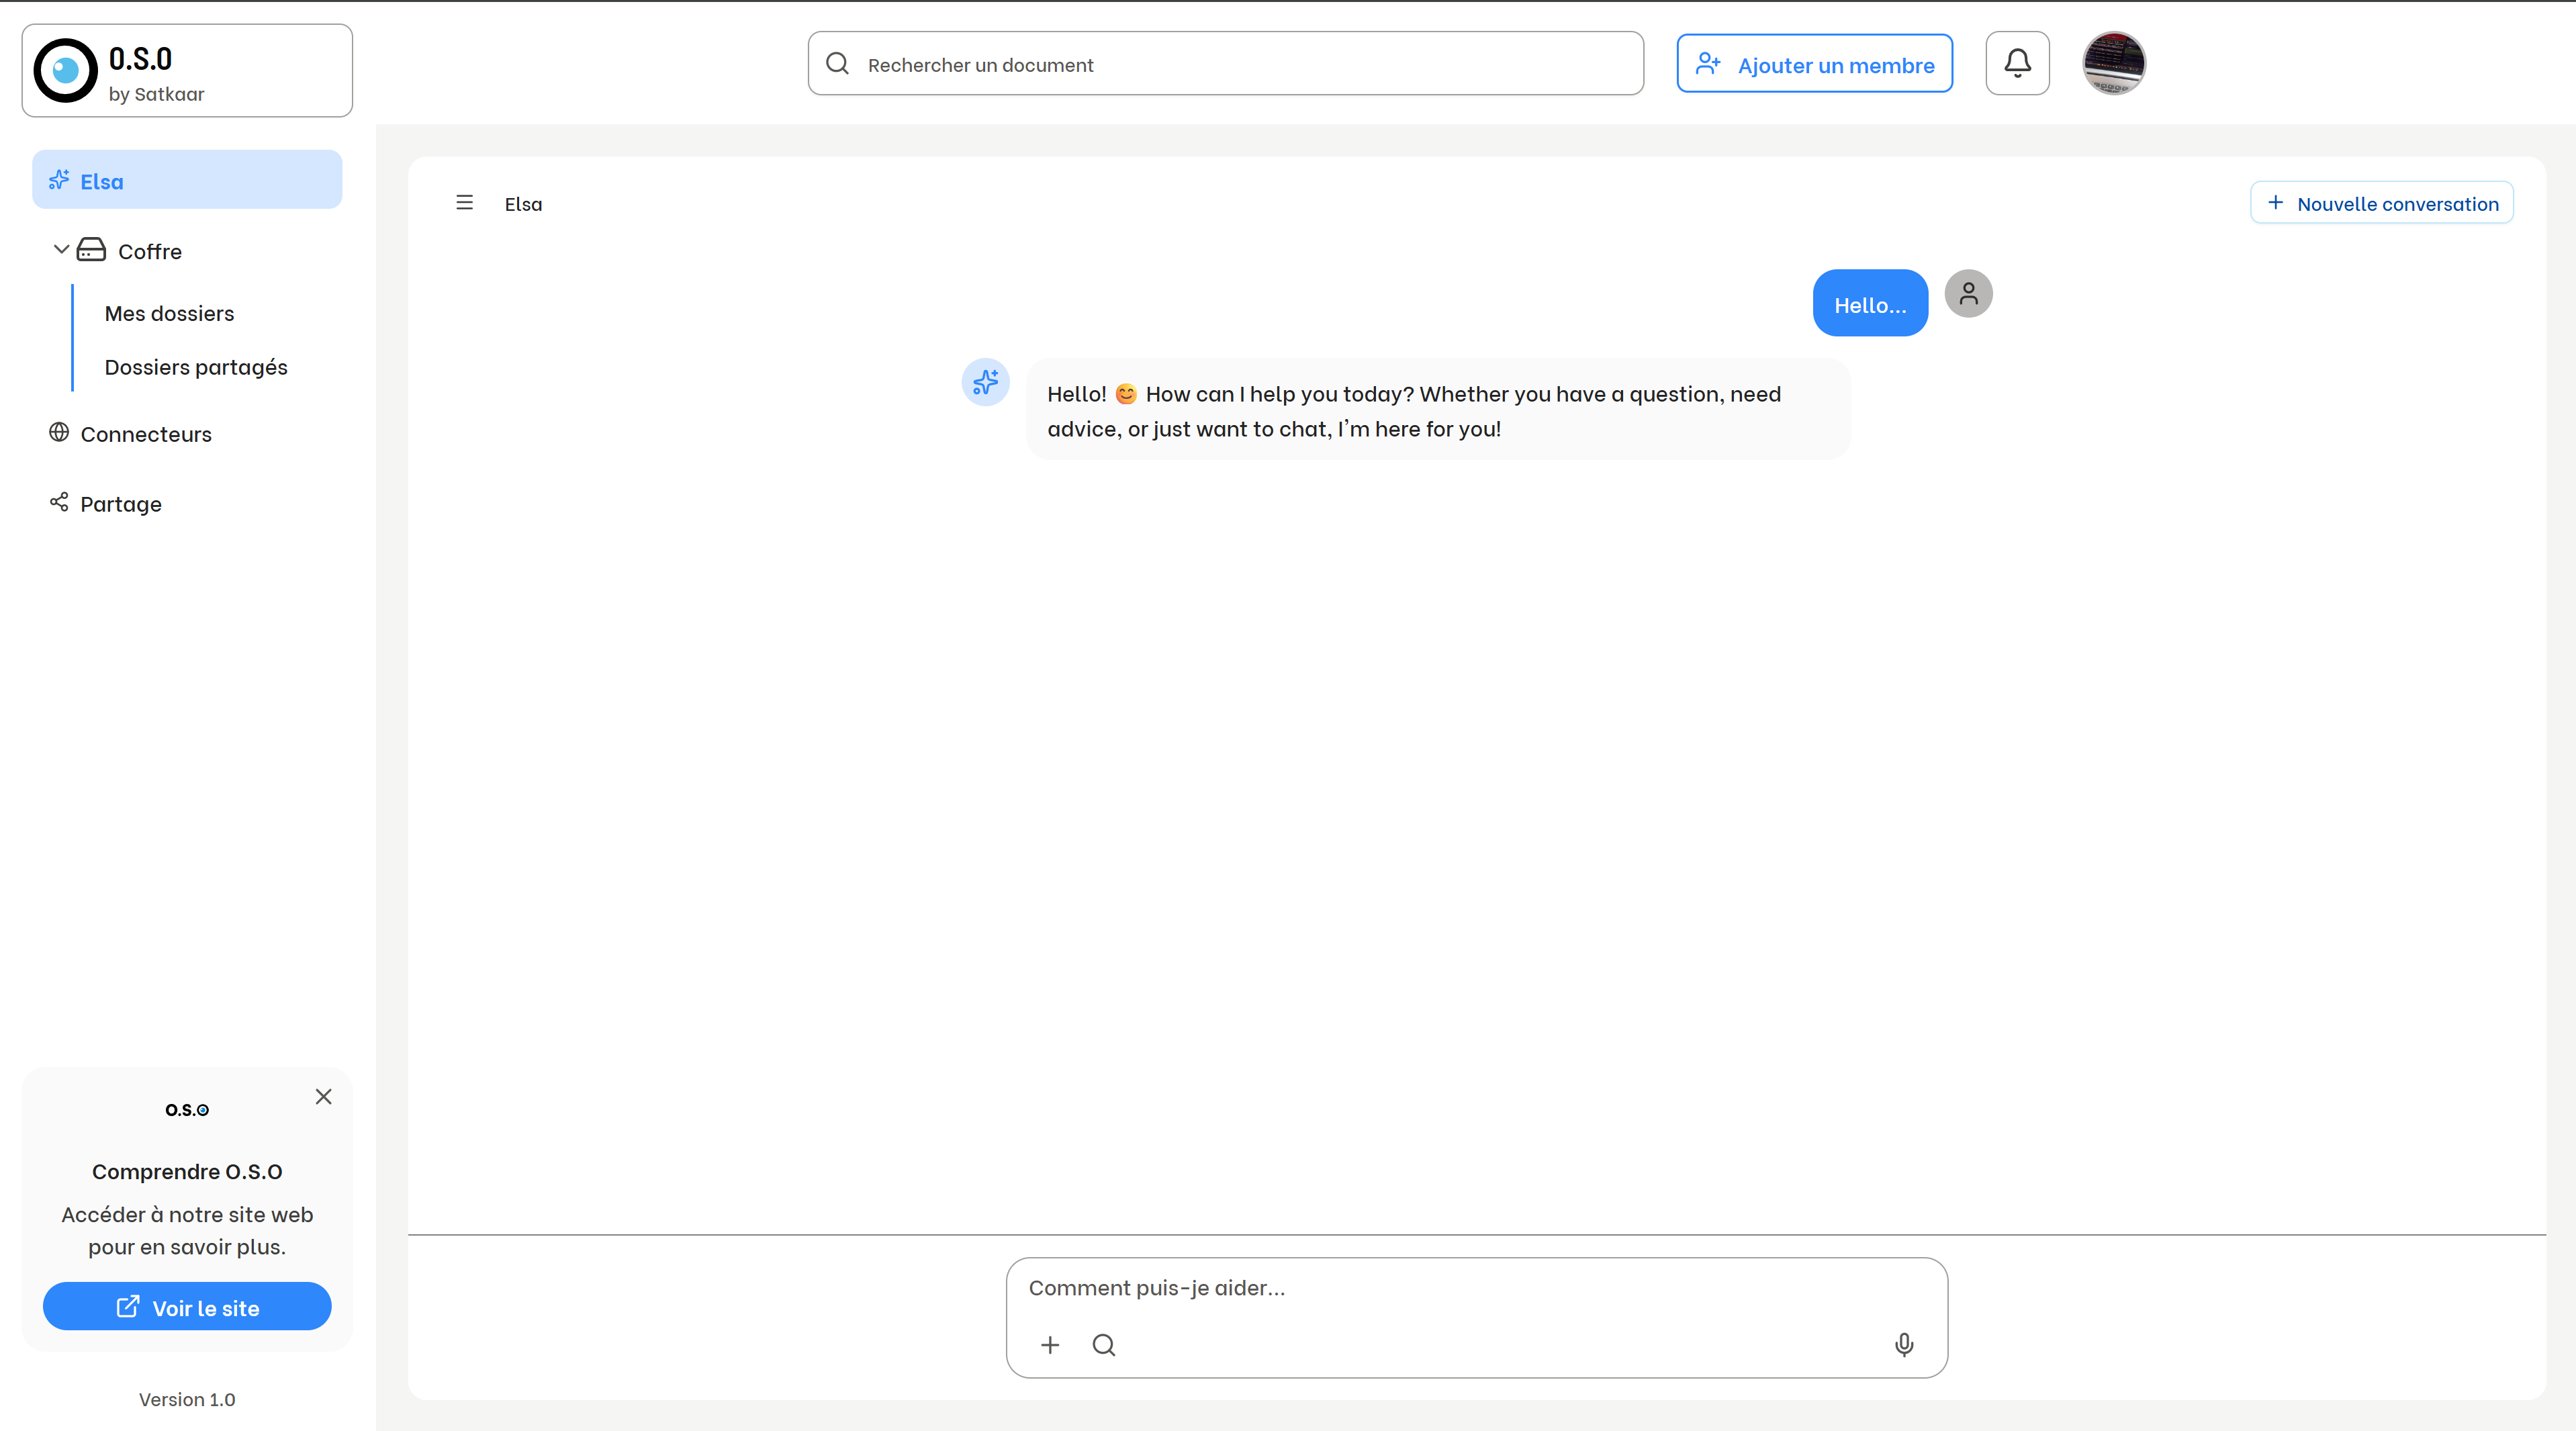Screen dimensions: 2576x1431
Task: Open Mes dossiers
Action: click(169, 313)
